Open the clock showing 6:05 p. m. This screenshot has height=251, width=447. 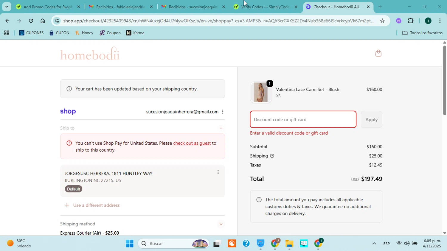click(x=432, y=243)
